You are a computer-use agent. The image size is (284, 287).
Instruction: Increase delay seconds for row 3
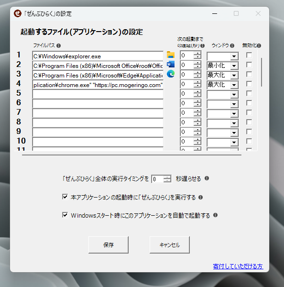197,72
